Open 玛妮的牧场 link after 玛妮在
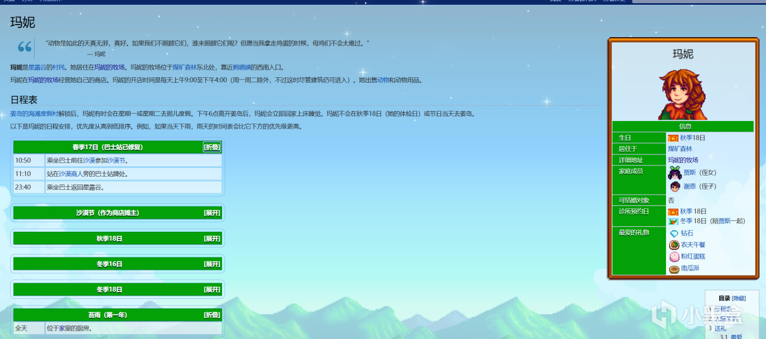766x339 pixels. point(43,80)
